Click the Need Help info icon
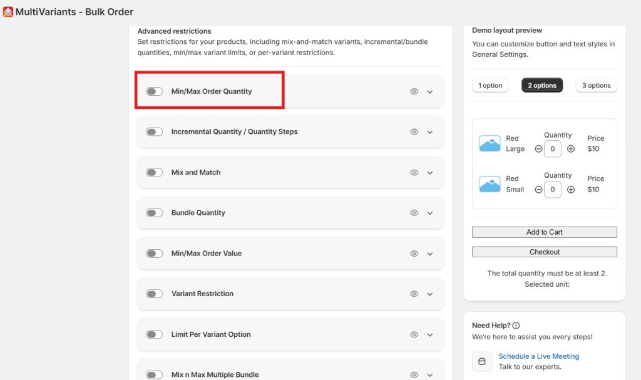This screenshot has height=380, width=641. (516, 326)
